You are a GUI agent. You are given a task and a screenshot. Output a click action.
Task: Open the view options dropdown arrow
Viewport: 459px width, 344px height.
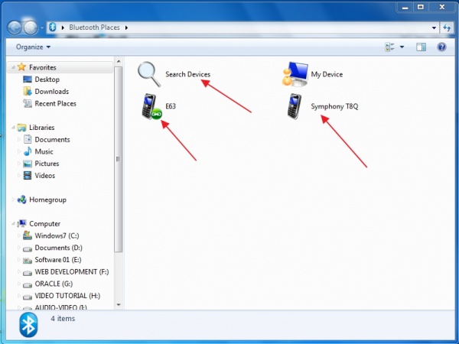(x=402, y=47)
